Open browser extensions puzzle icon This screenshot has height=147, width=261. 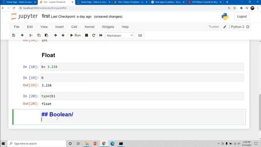click(241, 8)
